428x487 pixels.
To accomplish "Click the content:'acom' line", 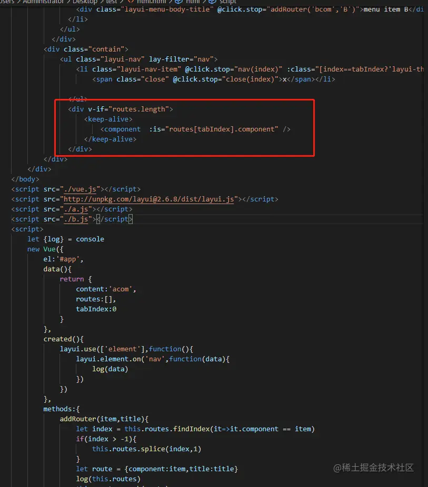I will [106, 289].
